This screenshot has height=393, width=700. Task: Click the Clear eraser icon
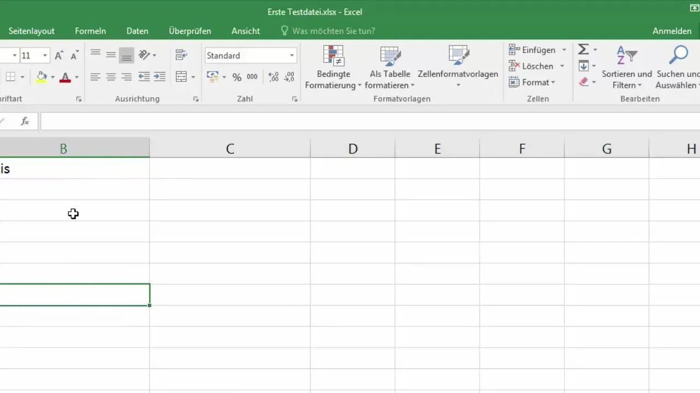(x=584, y=82)
